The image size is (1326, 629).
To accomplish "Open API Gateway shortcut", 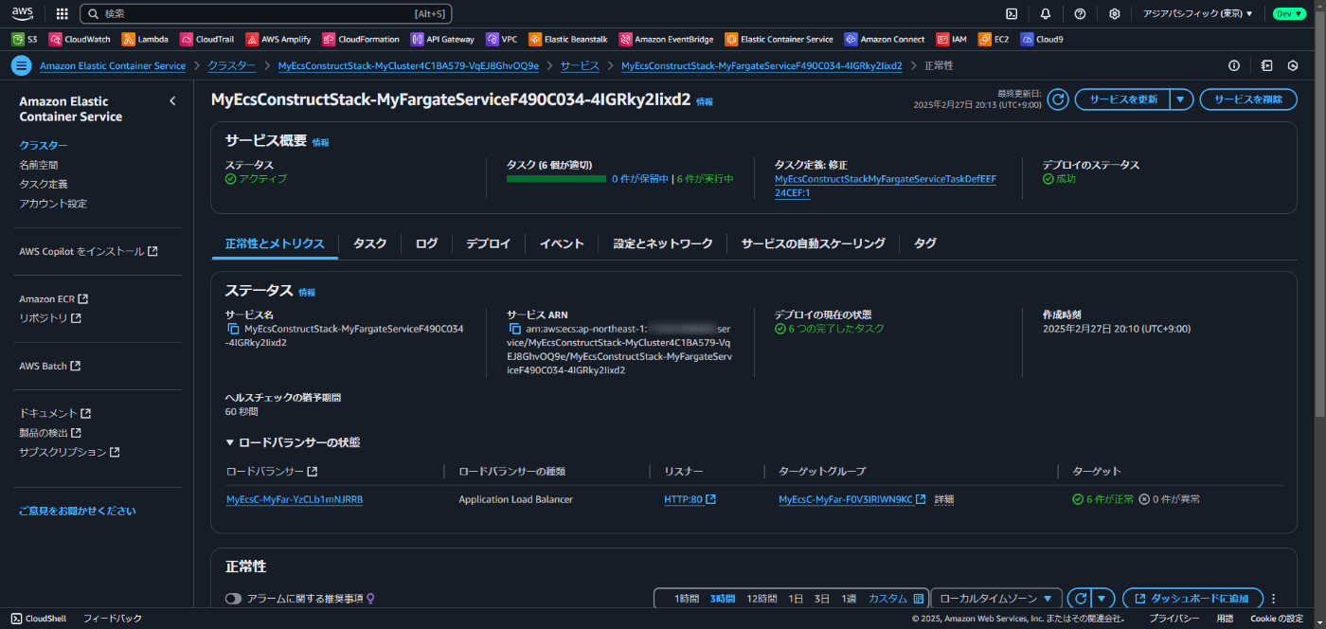I will pos(442,40).
